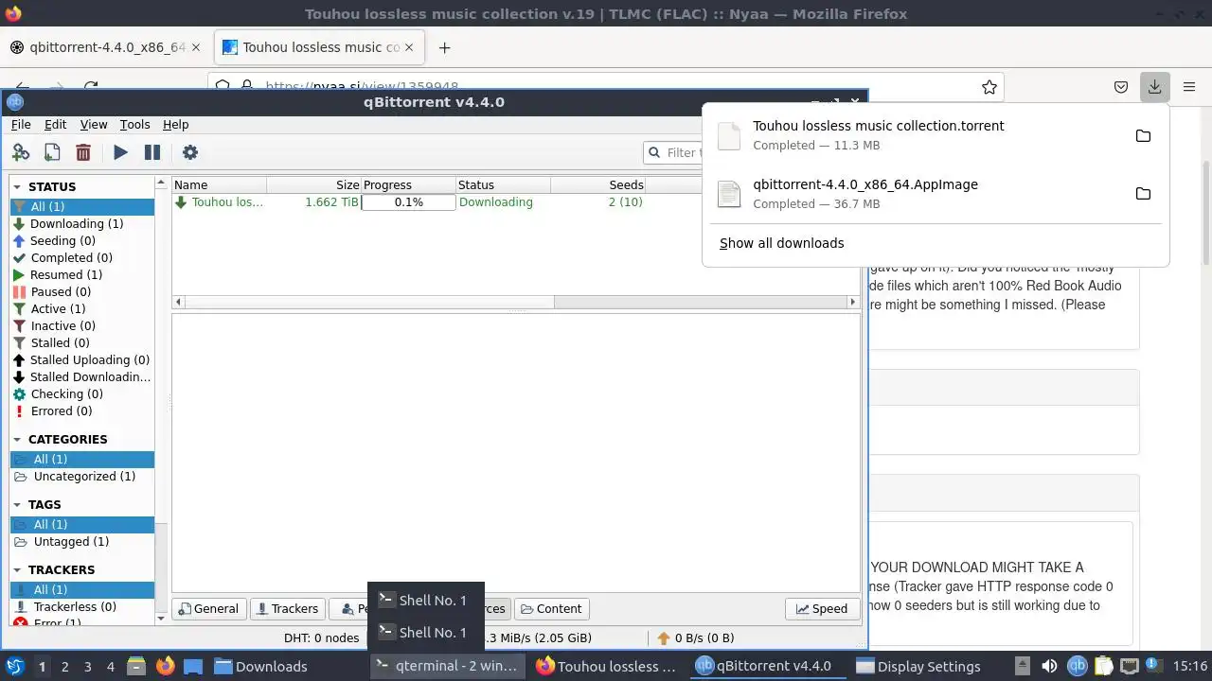Open network connection tray icon
Image resolution: width=1212 pixels, height=681 pixels.
[1130, 666]
